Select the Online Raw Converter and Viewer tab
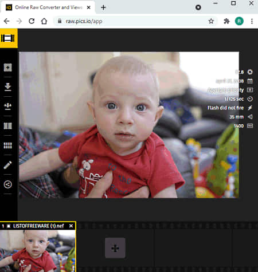The height and width of the screenshot is (272, 258). point(48,7)
